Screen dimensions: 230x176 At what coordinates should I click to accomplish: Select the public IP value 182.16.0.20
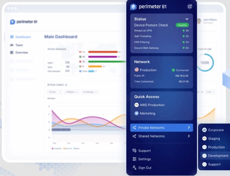click(x=182, y=76)
